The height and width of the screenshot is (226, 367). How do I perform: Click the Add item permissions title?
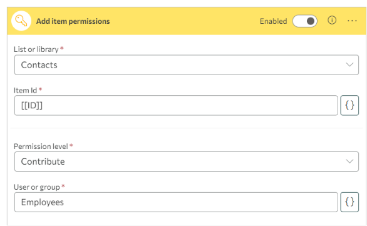point(73,21)
